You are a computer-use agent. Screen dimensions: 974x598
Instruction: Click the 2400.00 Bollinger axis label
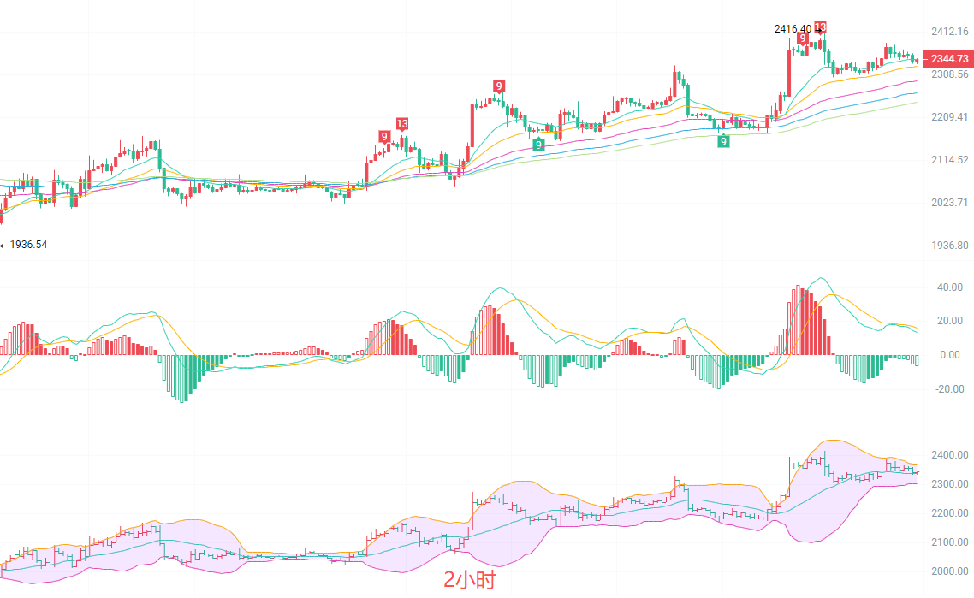coord(951,455)
